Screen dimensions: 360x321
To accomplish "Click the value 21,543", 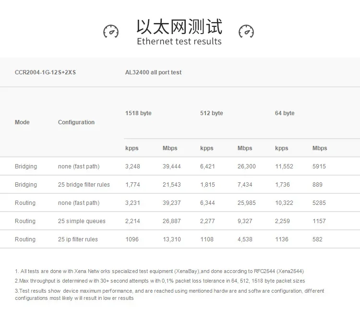I will (x=172, y=185).
